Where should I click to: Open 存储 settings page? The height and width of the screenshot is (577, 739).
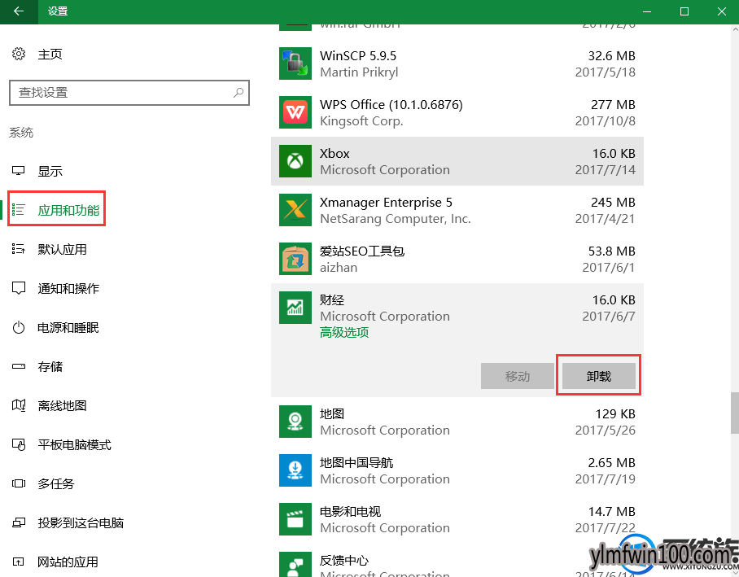(50, 367)
